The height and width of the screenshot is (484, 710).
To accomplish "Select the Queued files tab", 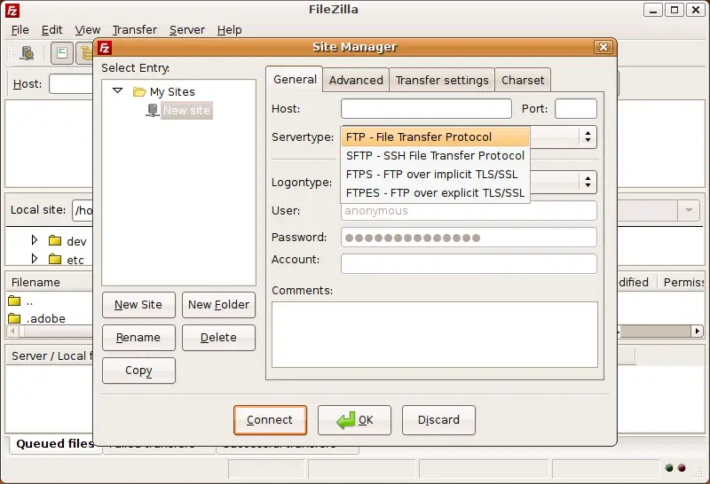I will 55,444.
